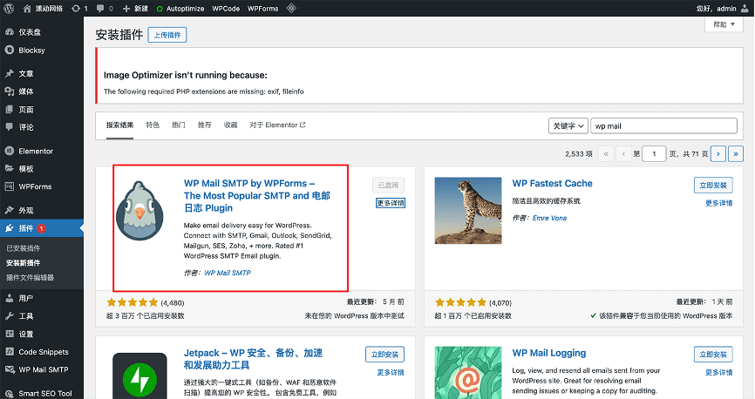Switch to the Recommended tab
This screenshot has height=399, width=755.
pyautogui.click(x=205, y=125)
